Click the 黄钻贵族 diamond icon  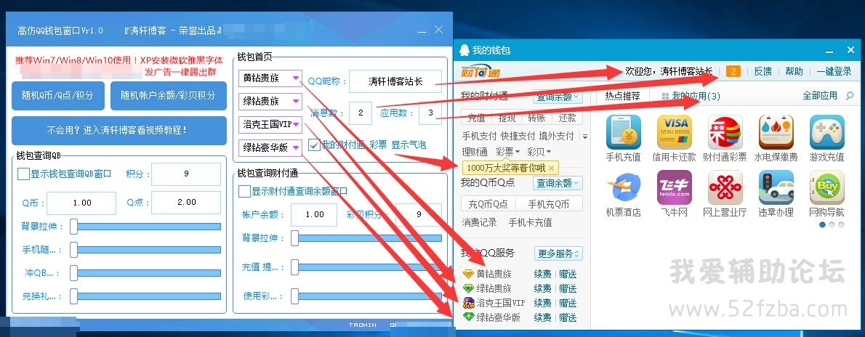[x=468, y=274]
